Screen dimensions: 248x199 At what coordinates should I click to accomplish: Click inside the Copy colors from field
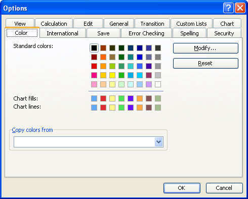pos(89,142)
